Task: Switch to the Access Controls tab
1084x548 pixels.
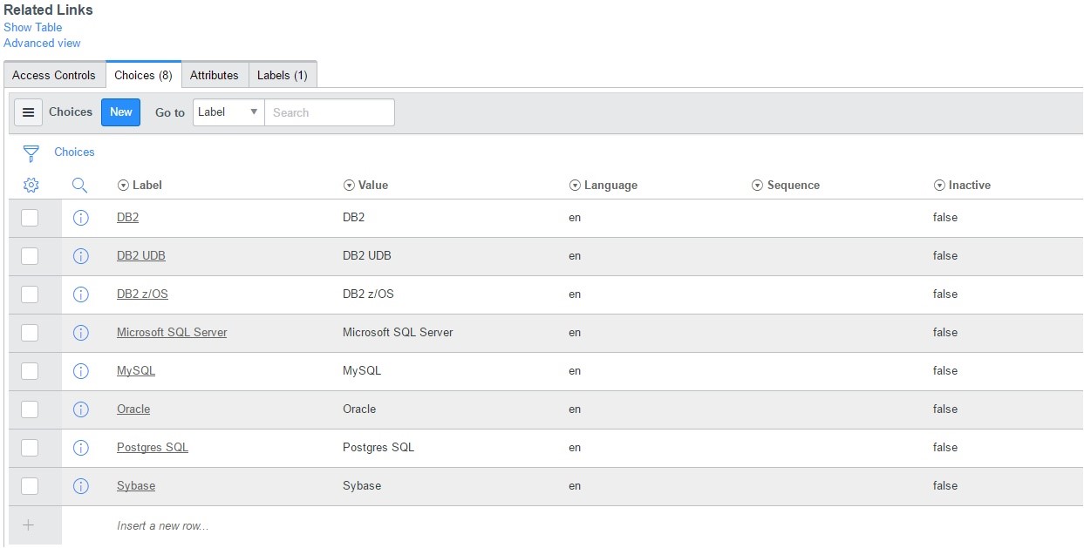Action: [x=54, y=75]
